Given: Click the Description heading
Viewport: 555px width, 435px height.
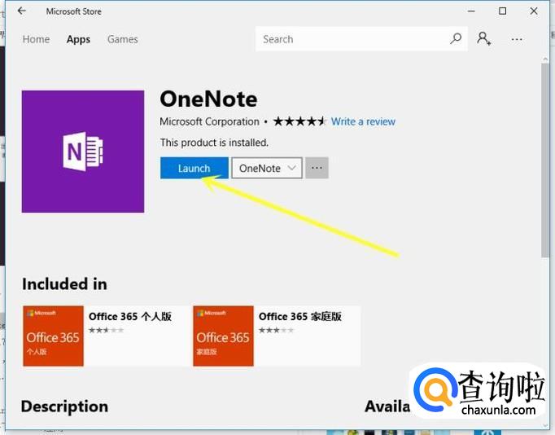Looking at the screenshot, I should click(64, 406).
